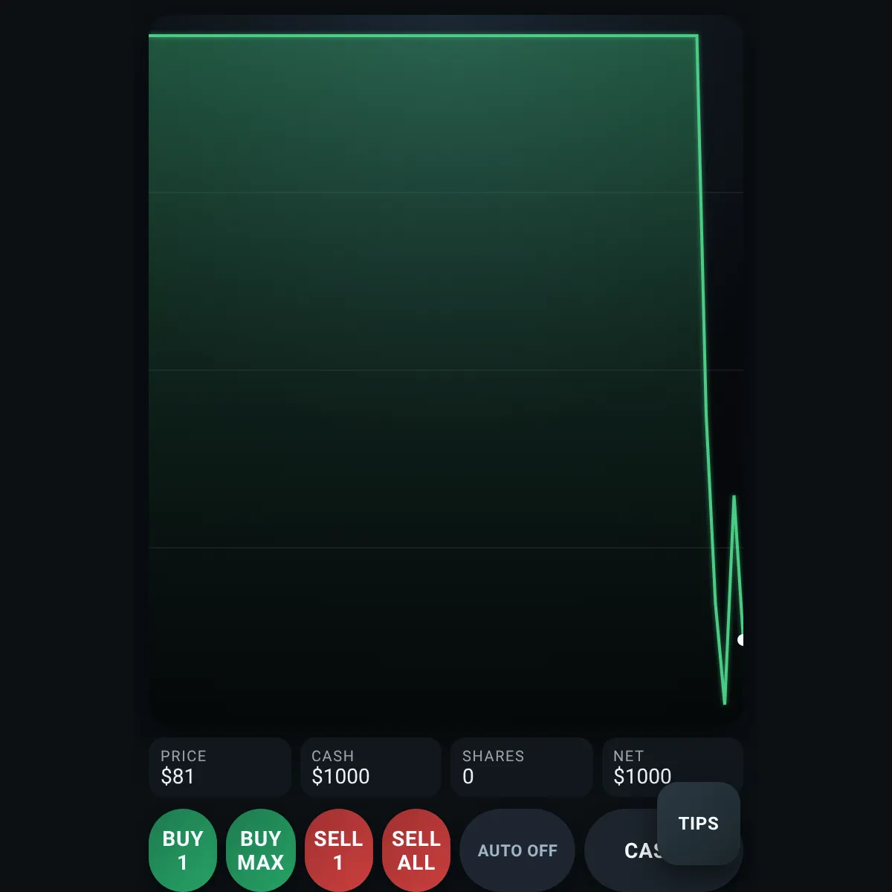This screenshot has width=892, height=892.
Task: Click the lowest trough of the price line
Action: (725, 702)
